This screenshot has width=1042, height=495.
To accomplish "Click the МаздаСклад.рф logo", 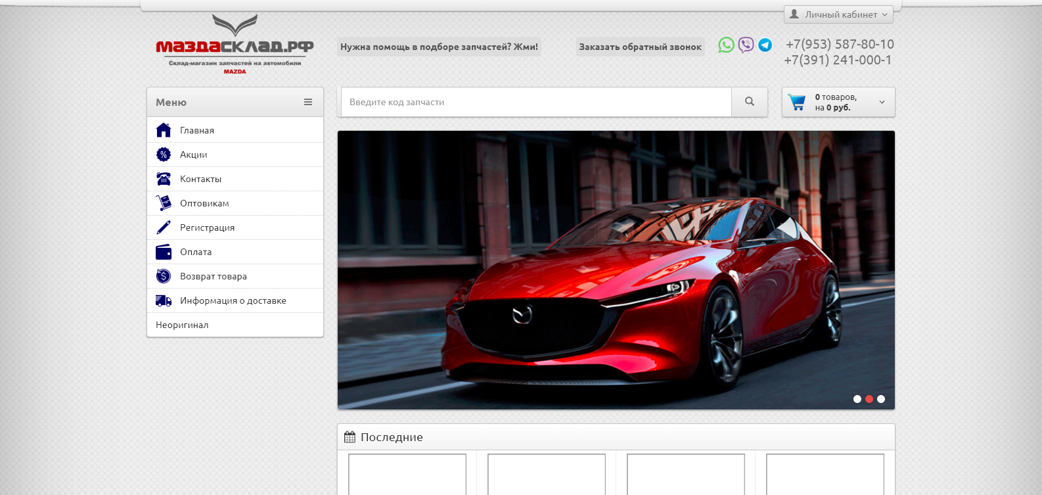I will [x=235, y=45].
